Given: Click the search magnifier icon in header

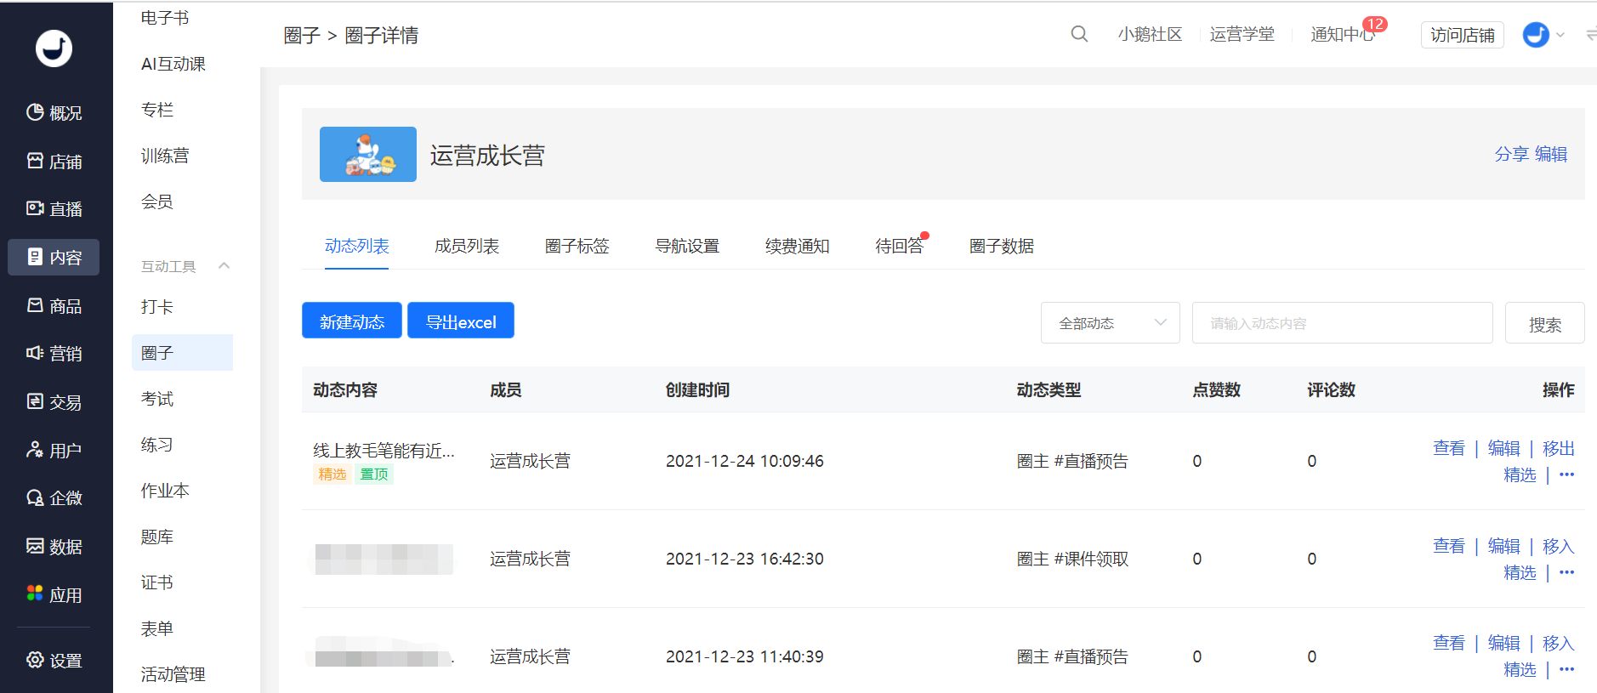Looking at the screenshot, I should [1079, 34].
